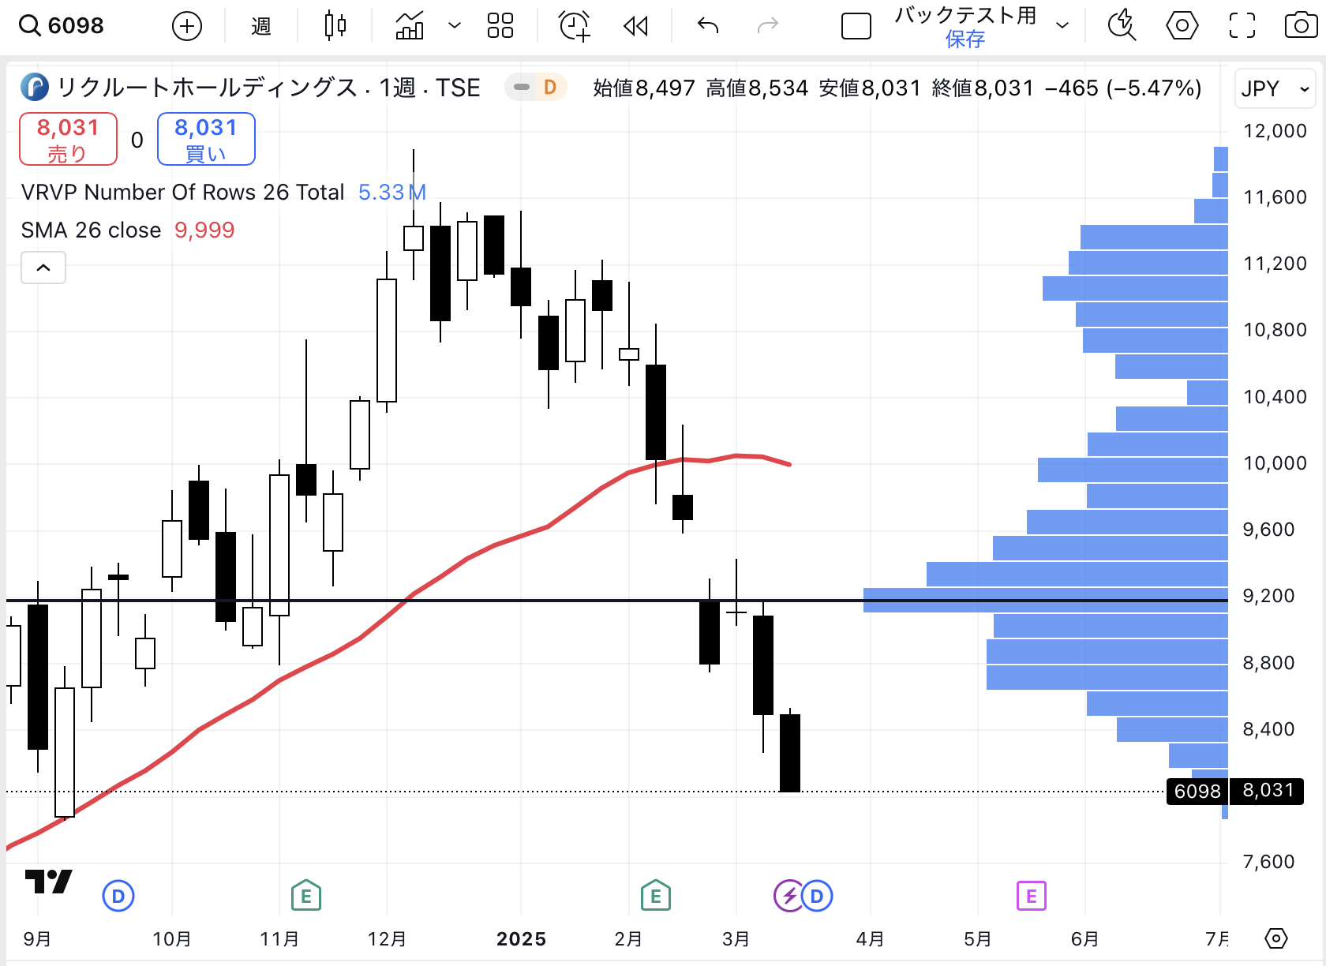Viewport: 1326px width, 966px height.
Task: Click the 7,600 price axis label
Action: (1268, 862)
